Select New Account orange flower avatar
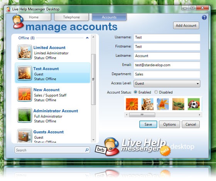Image resolution: width=216 pixels, height=181 pixels. coord(24,94)
